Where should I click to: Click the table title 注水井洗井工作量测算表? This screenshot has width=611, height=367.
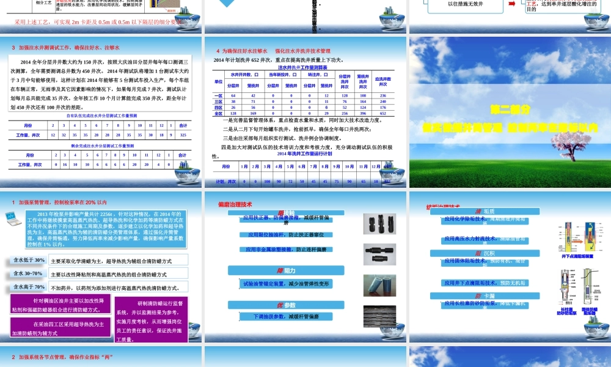(x=302, y=67)
